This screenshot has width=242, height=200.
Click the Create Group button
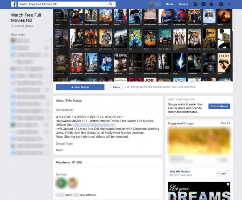point(219,106)
